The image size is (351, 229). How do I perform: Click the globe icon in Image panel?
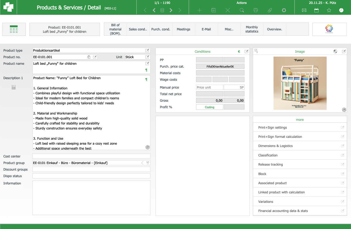pos(335,51)
